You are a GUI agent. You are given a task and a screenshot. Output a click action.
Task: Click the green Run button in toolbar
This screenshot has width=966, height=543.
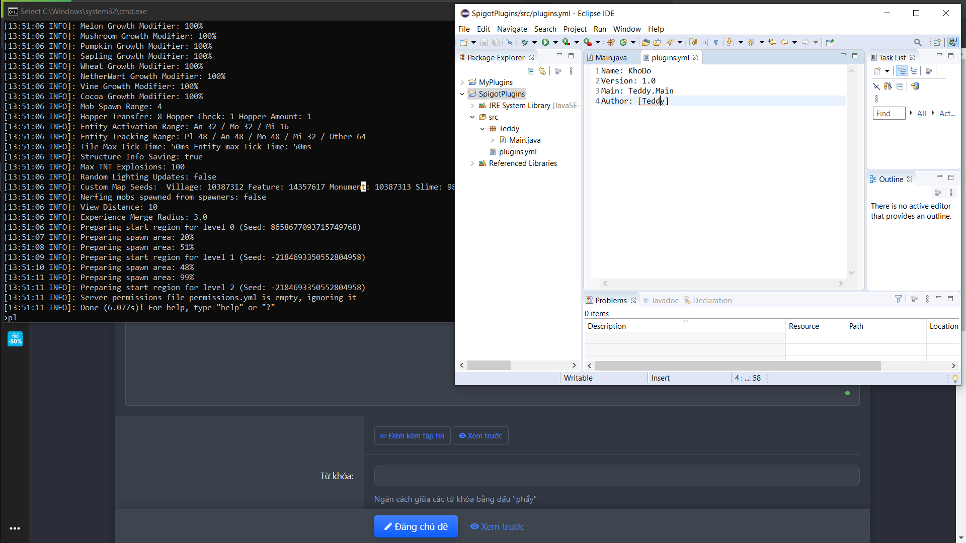(545, 43)
